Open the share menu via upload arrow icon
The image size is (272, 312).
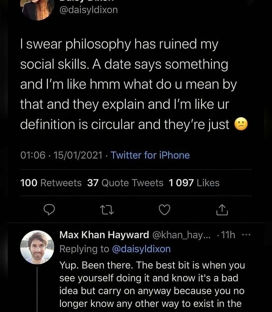tap(222, 210)
